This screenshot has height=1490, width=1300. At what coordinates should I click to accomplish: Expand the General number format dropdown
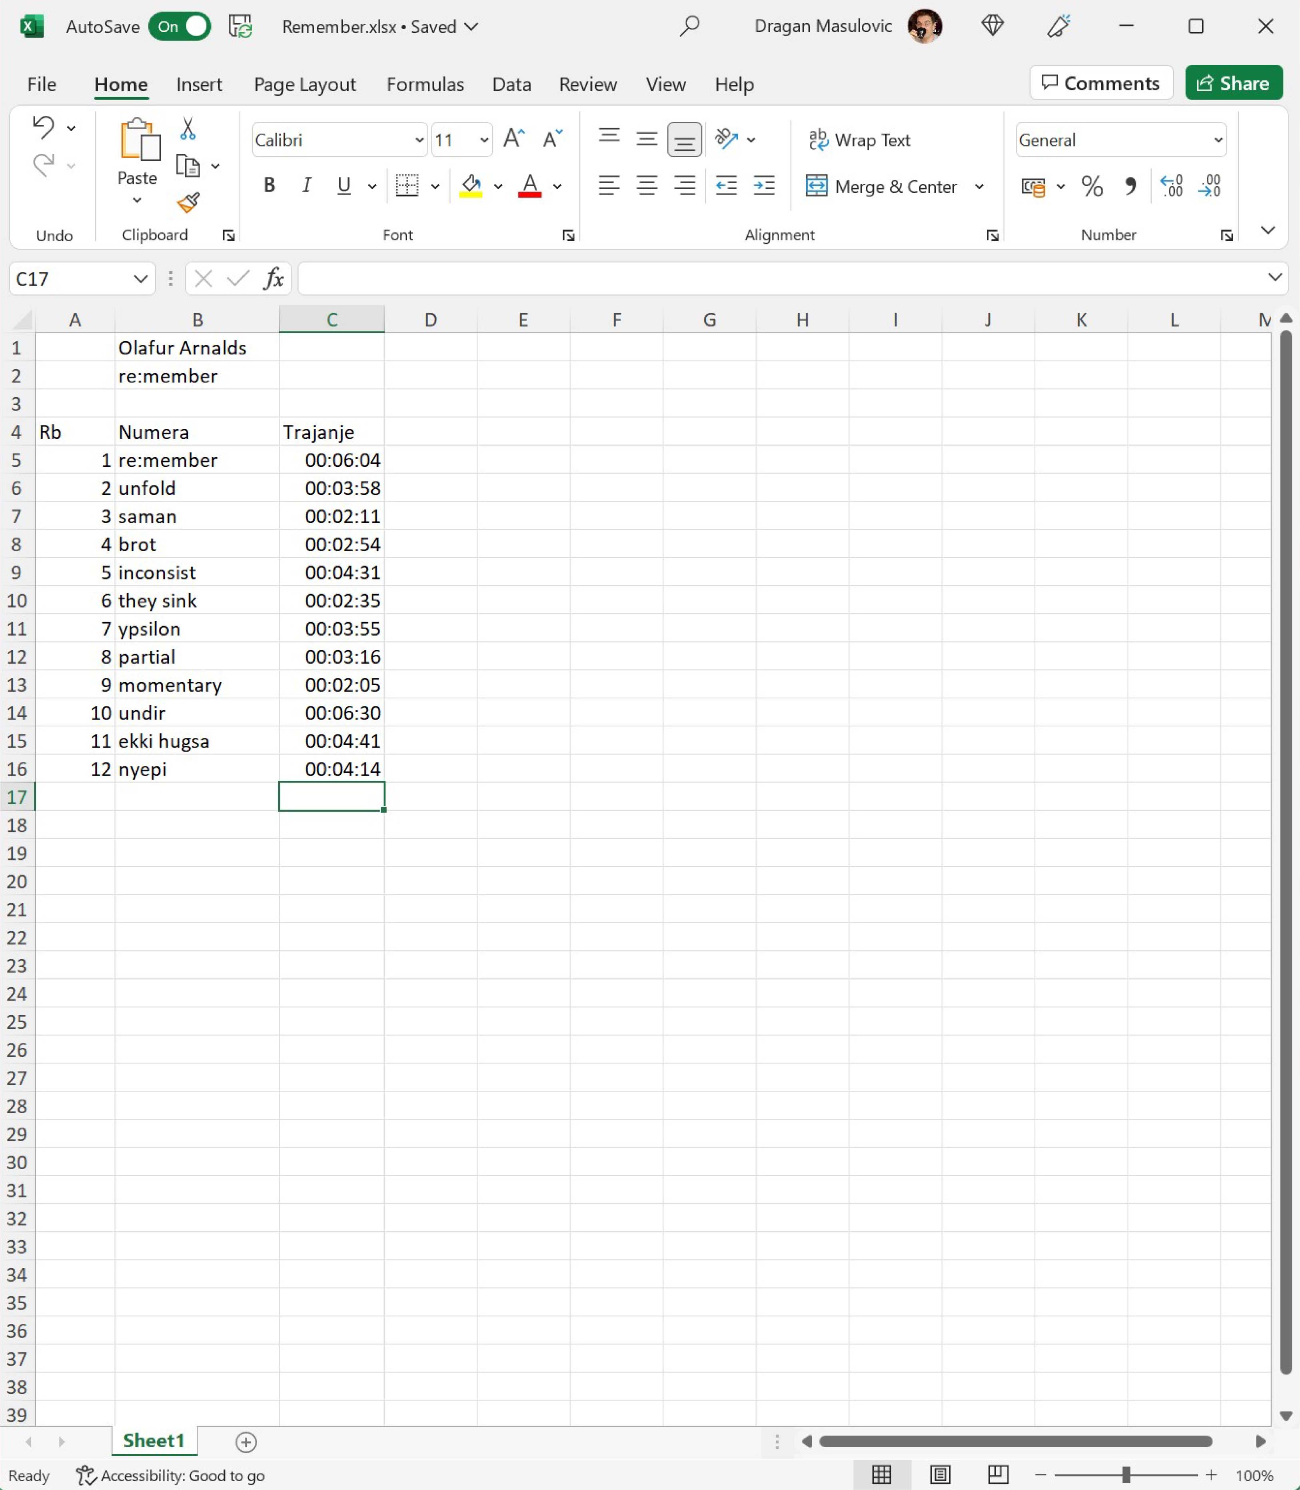(x=1218, y=140)
